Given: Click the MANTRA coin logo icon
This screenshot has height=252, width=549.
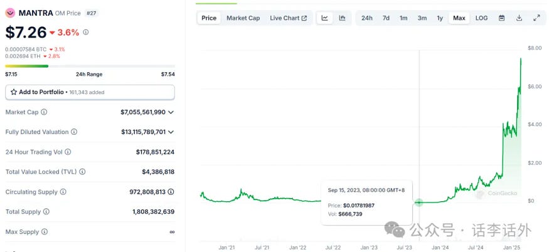Looking at the screenshot, I should 10,13.
